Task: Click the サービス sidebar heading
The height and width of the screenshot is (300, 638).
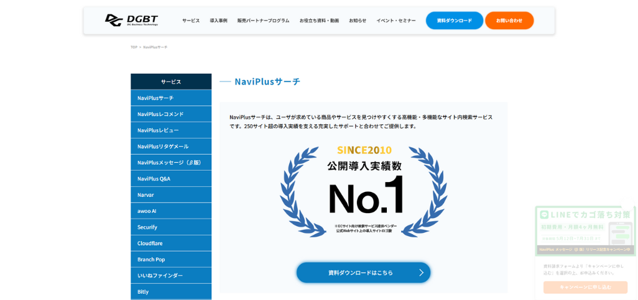Action: (171, 82)
